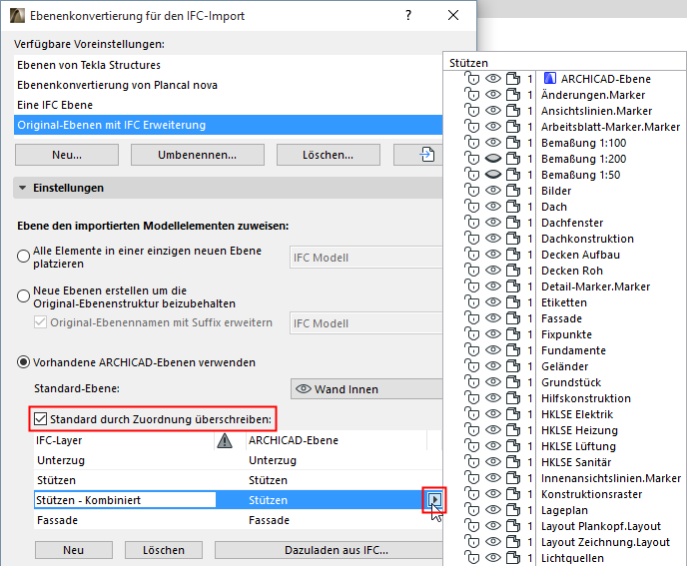
Task: Toggle visibility eye of Dachkonstruktion layer
Action: point(493,239)
